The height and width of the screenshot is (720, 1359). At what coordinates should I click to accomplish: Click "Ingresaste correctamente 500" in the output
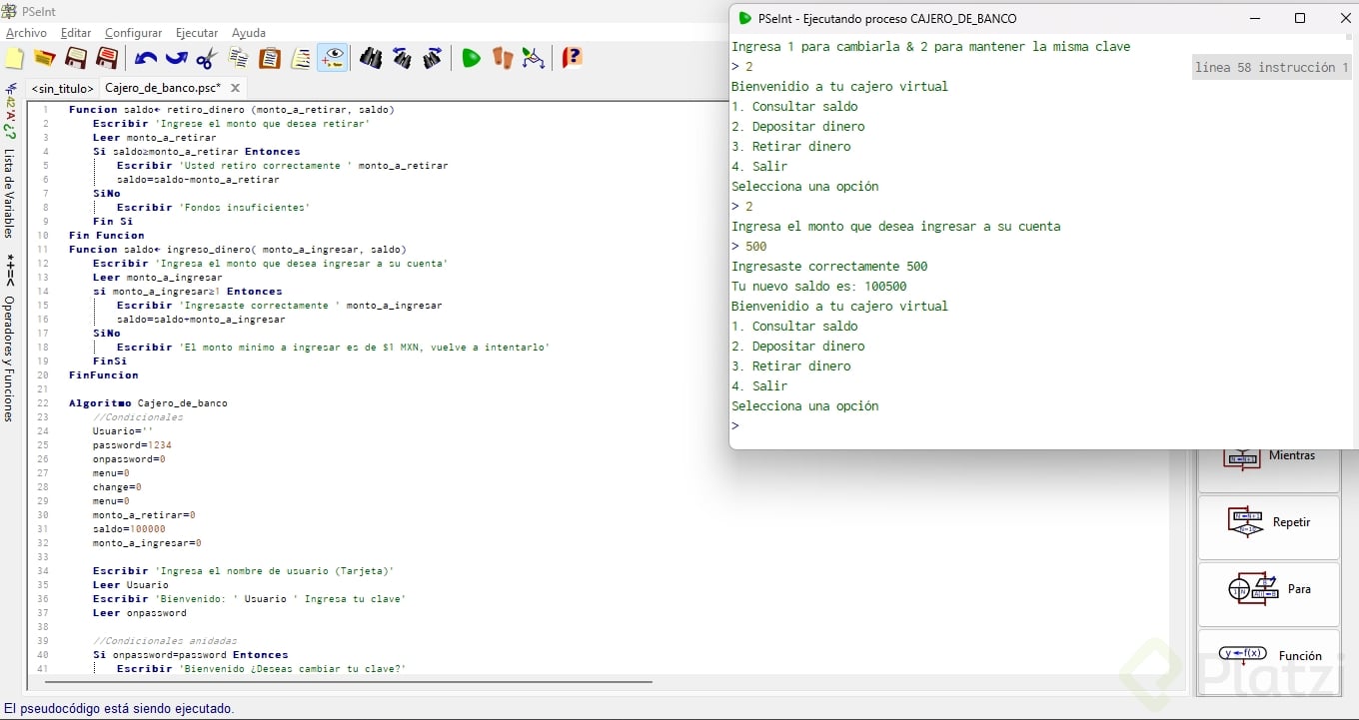click(829, 267)
